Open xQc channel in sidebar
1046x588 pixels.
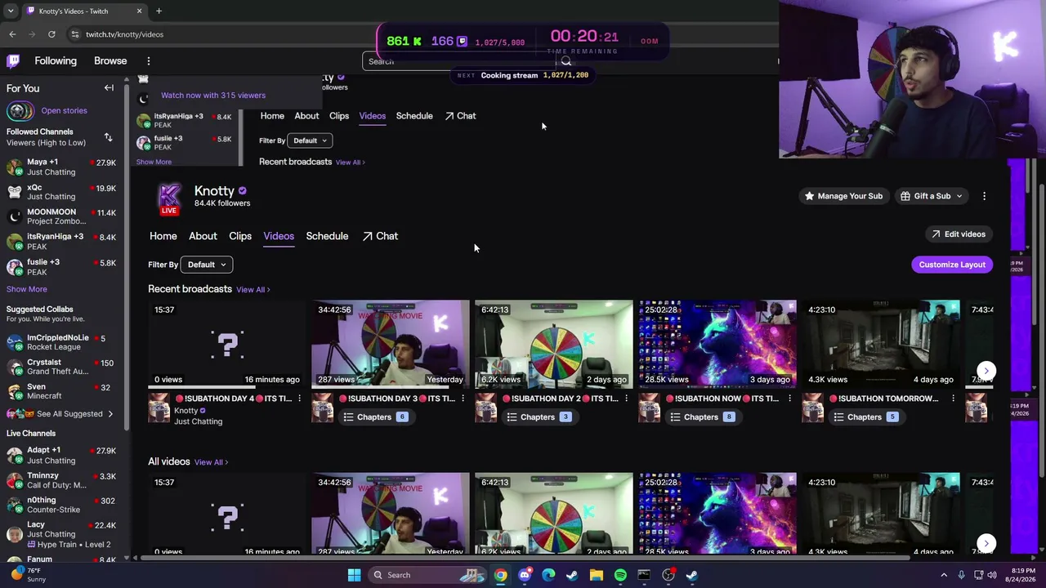click(61, 192)
